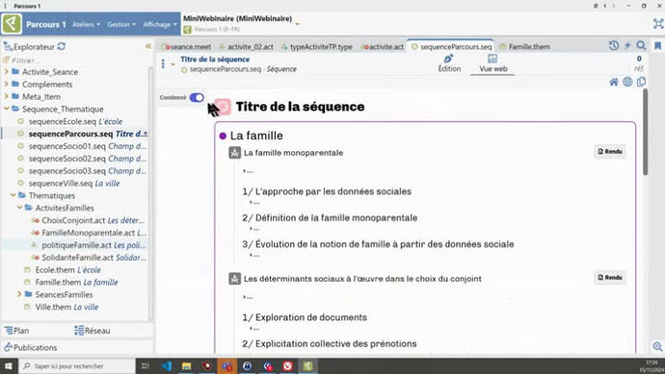Open the Ateliers dropdown menu
Screen dimensions: 665x374
click(x=86, y=25)
